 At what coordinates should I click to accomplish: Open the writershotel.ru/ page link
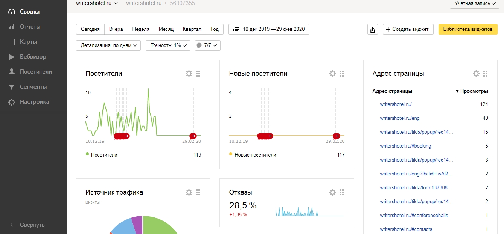point(396,104)
